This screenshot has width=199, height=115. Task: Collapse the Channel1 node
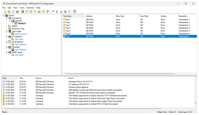point(10,21)
